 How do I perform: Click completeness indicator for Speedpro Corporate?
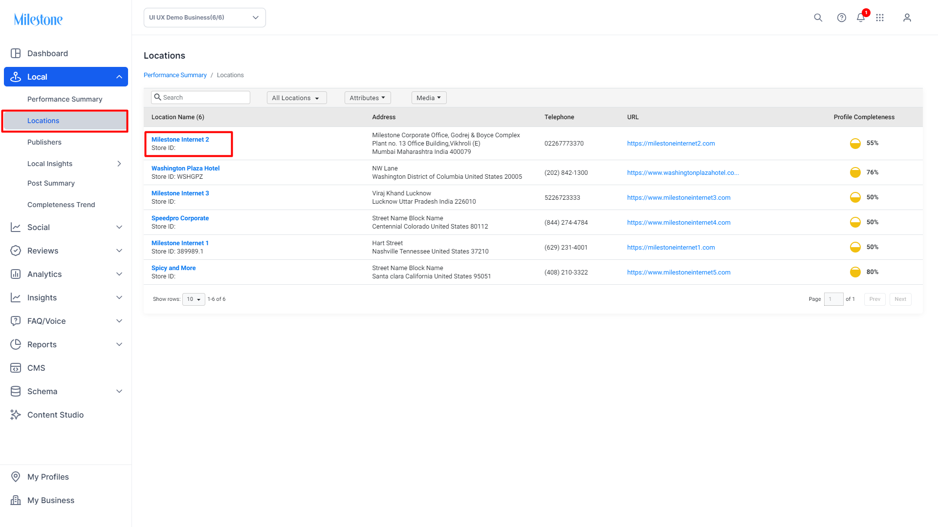click(x=855, y=222)
